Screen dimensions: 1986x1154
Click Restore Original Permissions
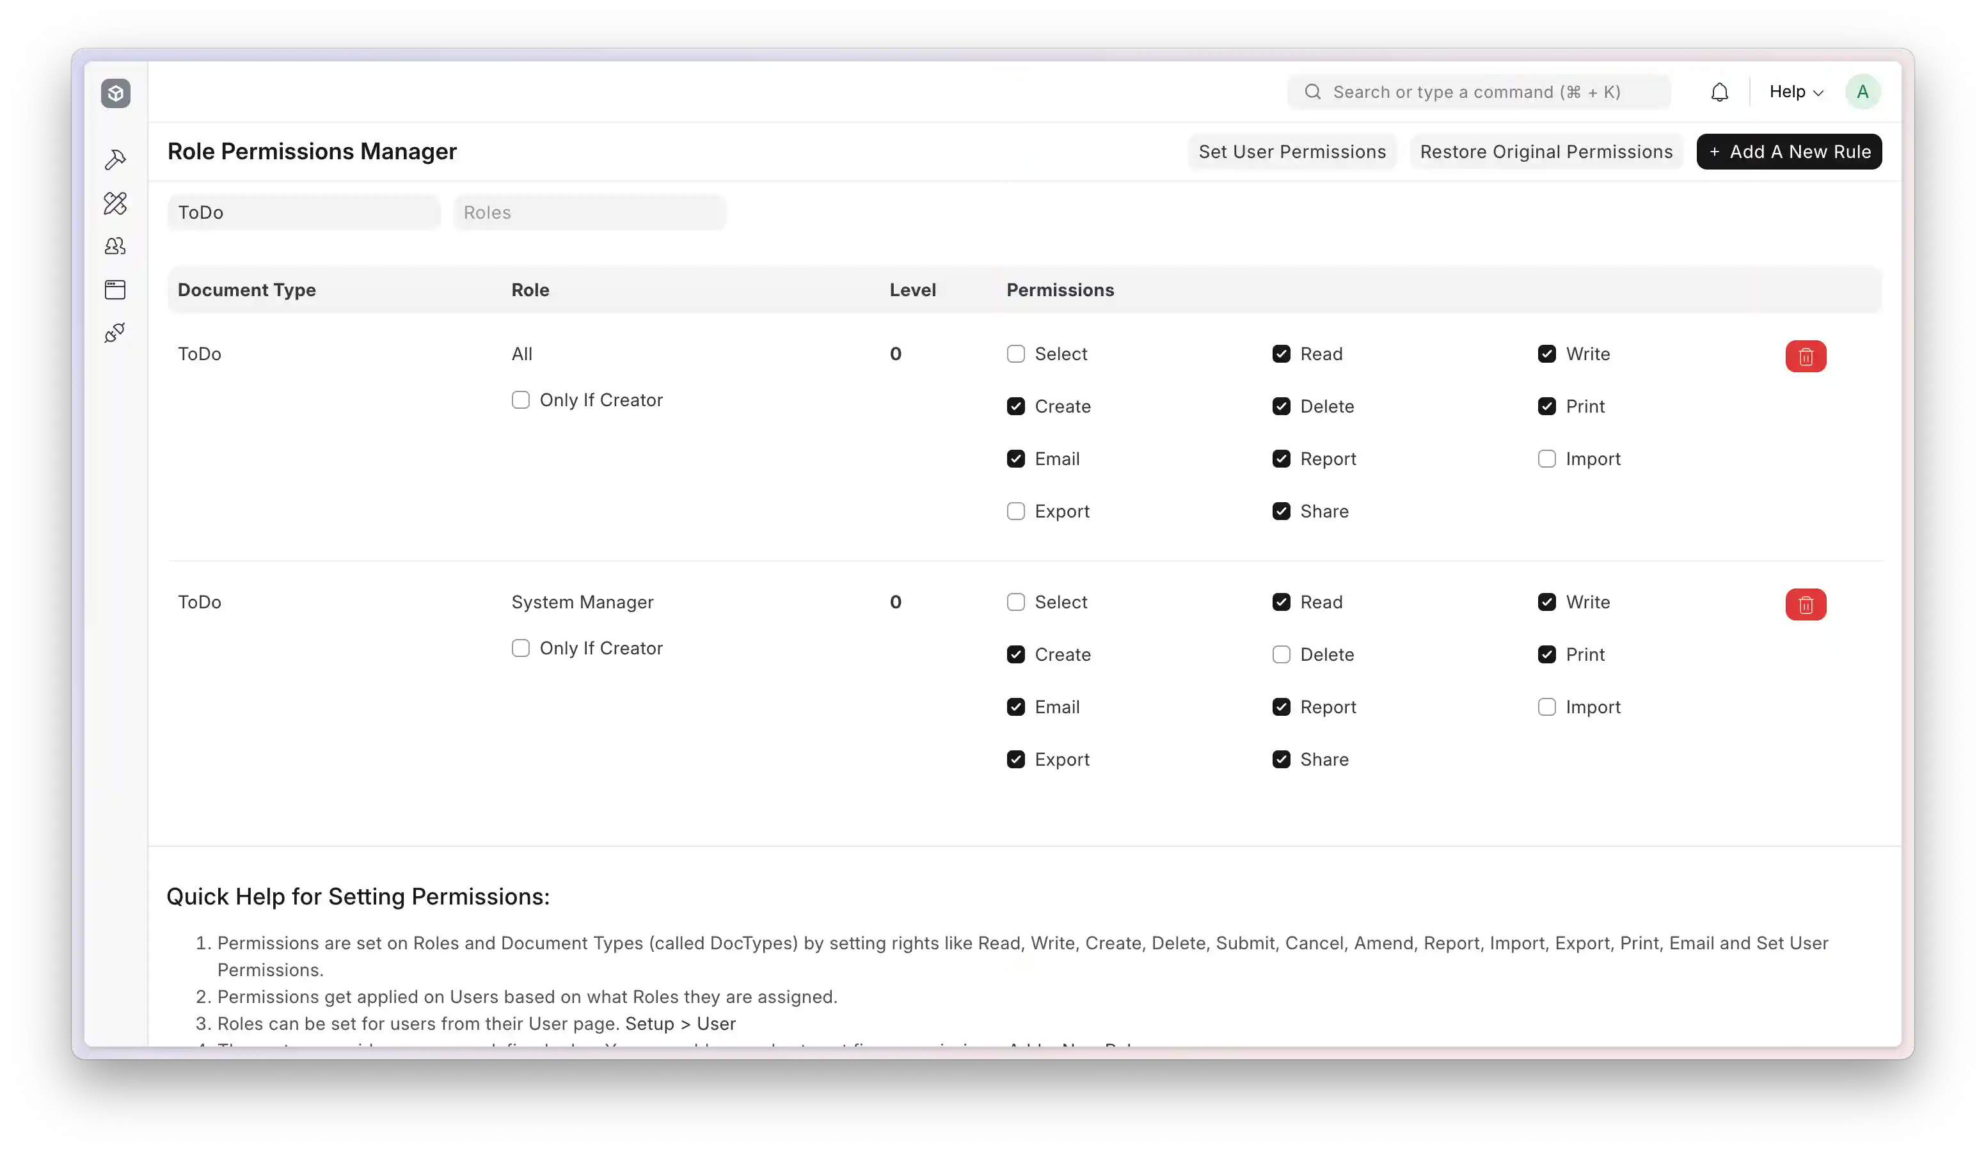pos(1545,151)
